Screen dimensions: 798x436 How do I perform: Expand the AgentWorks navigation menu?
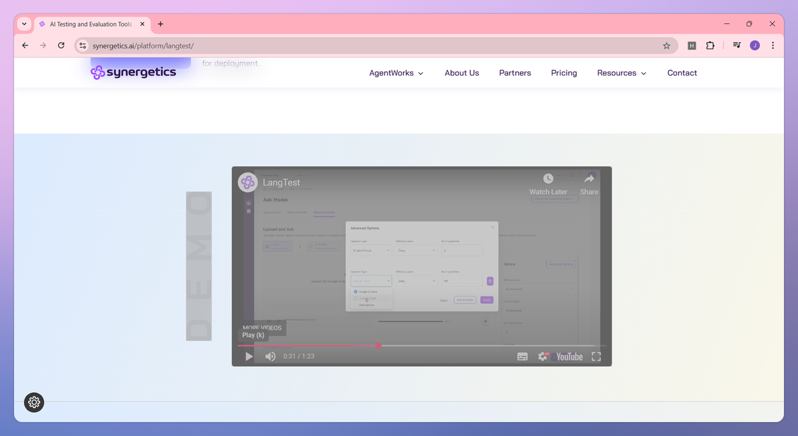coord(396,73)
